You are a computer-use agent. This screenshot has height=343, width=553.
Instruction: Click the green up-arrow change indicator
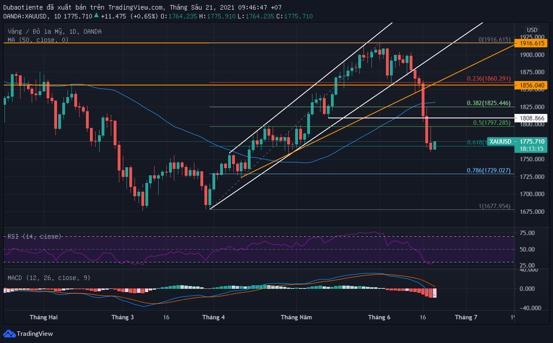point(96,16)
